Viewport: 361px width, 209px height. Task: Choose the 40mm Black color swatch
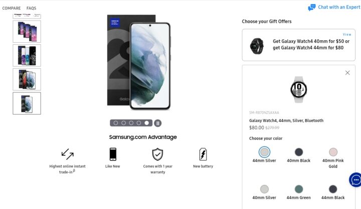299,152
